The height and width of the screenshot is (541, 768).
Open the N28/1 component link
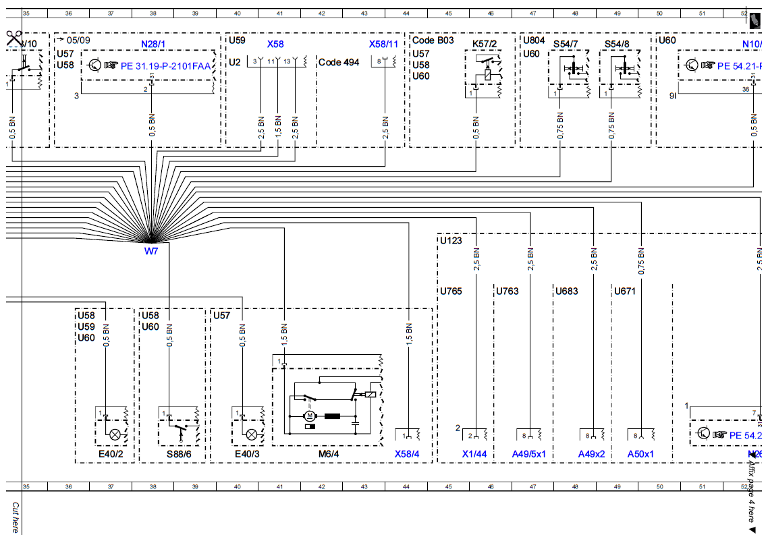coord(153,44)
